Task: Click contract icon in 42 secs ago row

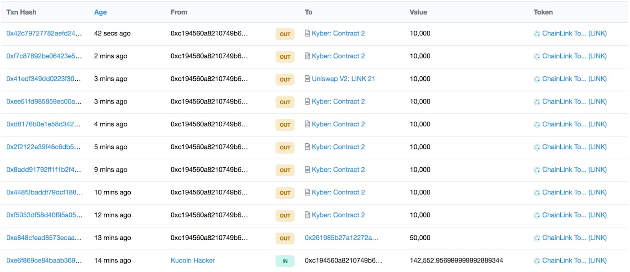Action: point(308,33)
